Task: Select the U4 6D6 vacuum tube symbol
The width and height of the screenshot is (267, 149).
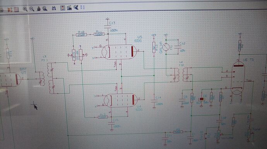Action: pyautogui.click(x=121, y=100)
